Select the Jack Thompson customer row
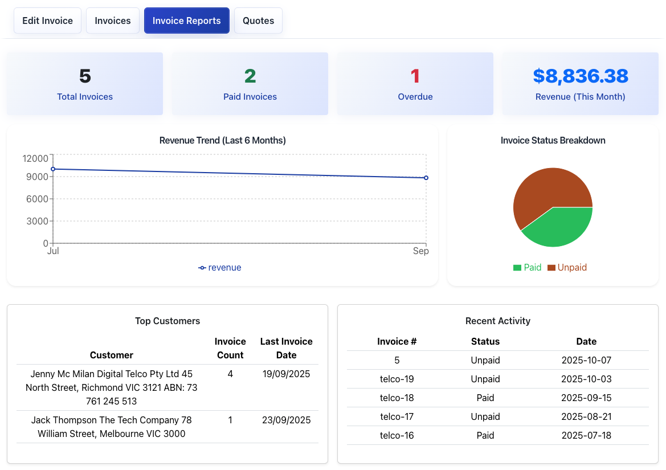666x470 pixels. tap(167, 427)
